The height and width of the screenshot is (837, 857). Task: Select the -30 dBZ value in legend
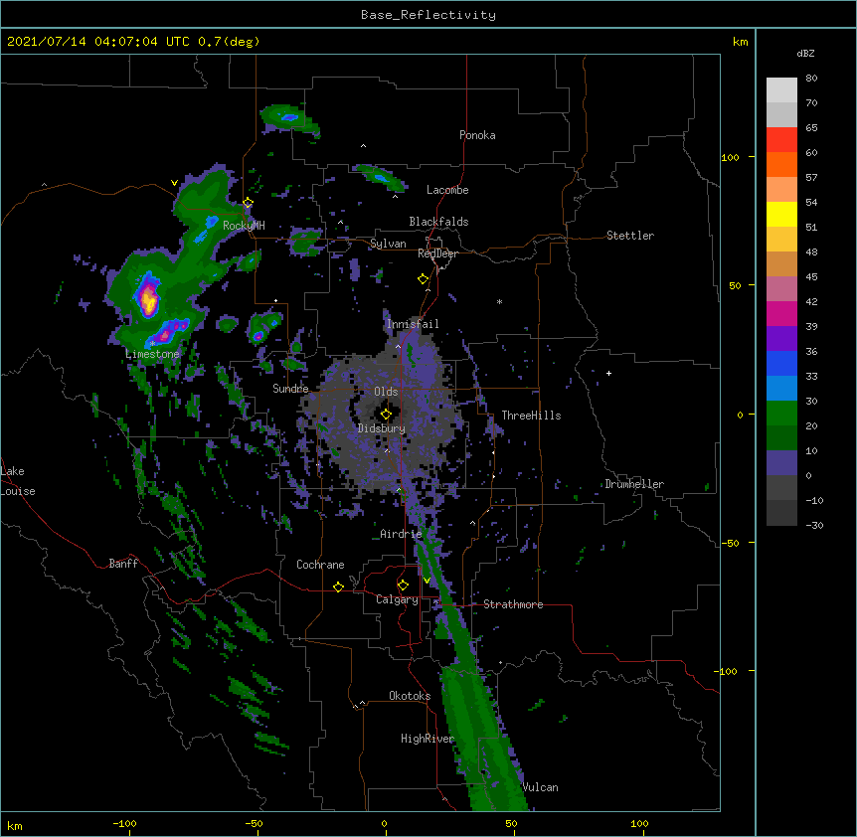814,525
